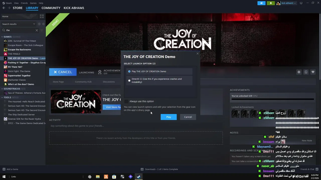Image resolution: width=321 pixels, height=180 pixels.
Task: Collapse the SOUNDTRACKS category
Action: point(2,89)
